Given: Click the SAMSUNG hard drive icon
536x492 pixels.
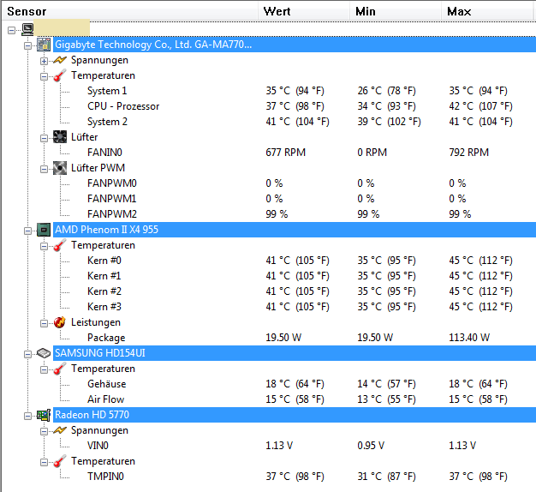Looking at the screenshot, I should 44,353.
